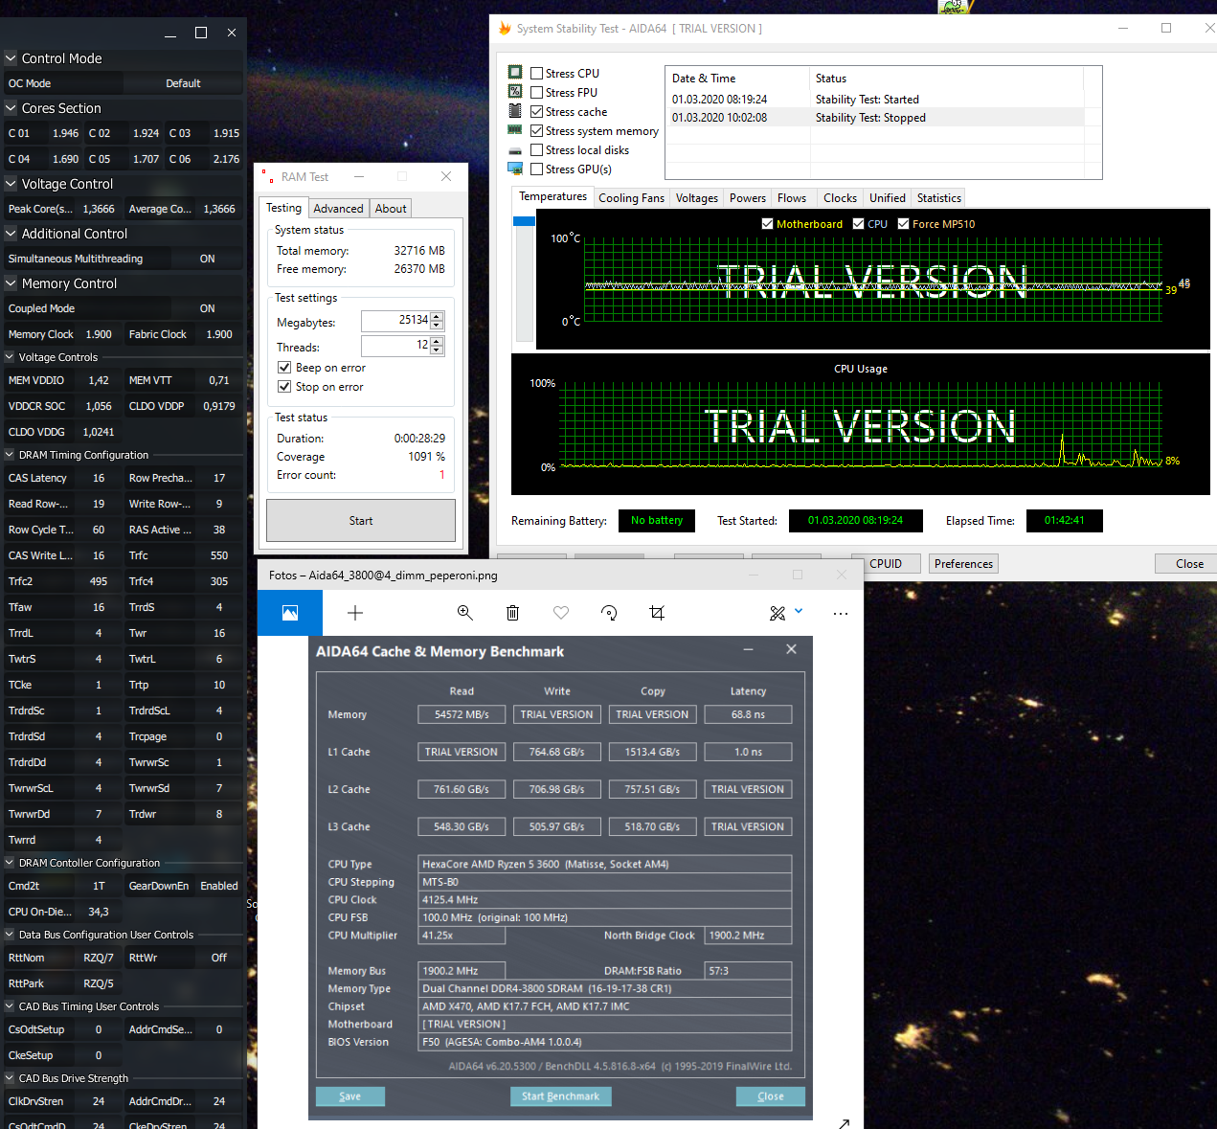1217x1129 pixels.
Task: Click the disk icon beside Stress local disks
Action: point(515,150)
